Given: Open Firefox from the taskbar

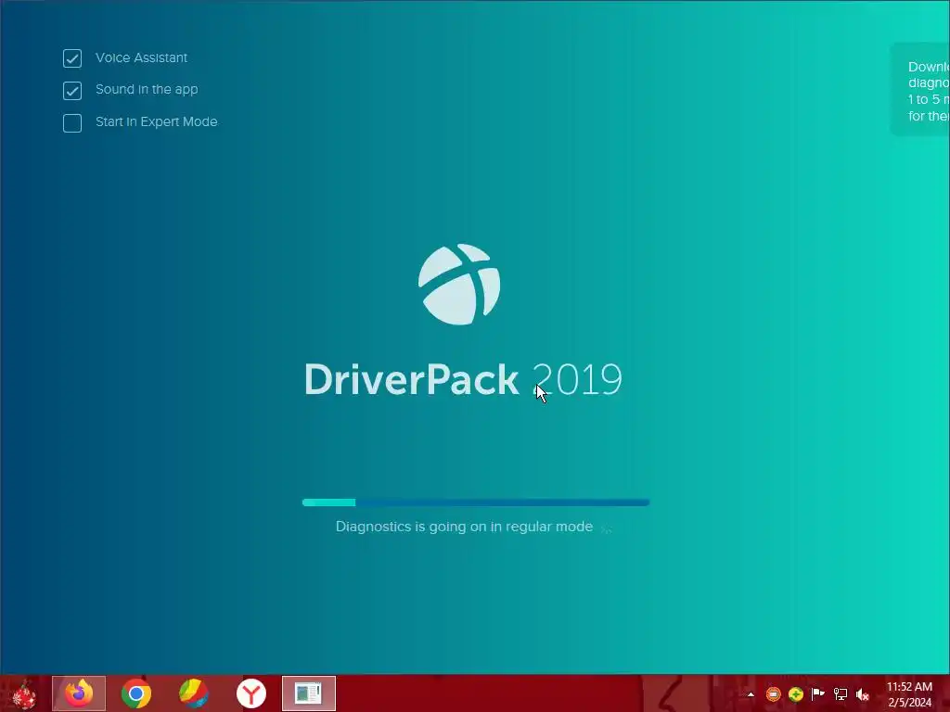Looking at the screenshot, I should pos(79,693).
